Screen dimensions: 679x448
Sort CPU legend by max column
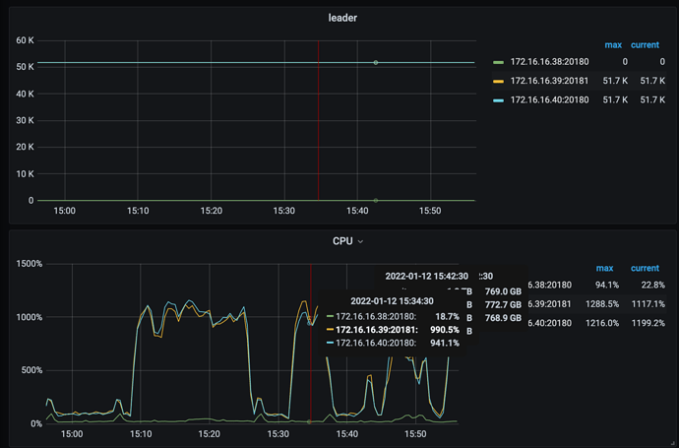click(x=604, y=268)
